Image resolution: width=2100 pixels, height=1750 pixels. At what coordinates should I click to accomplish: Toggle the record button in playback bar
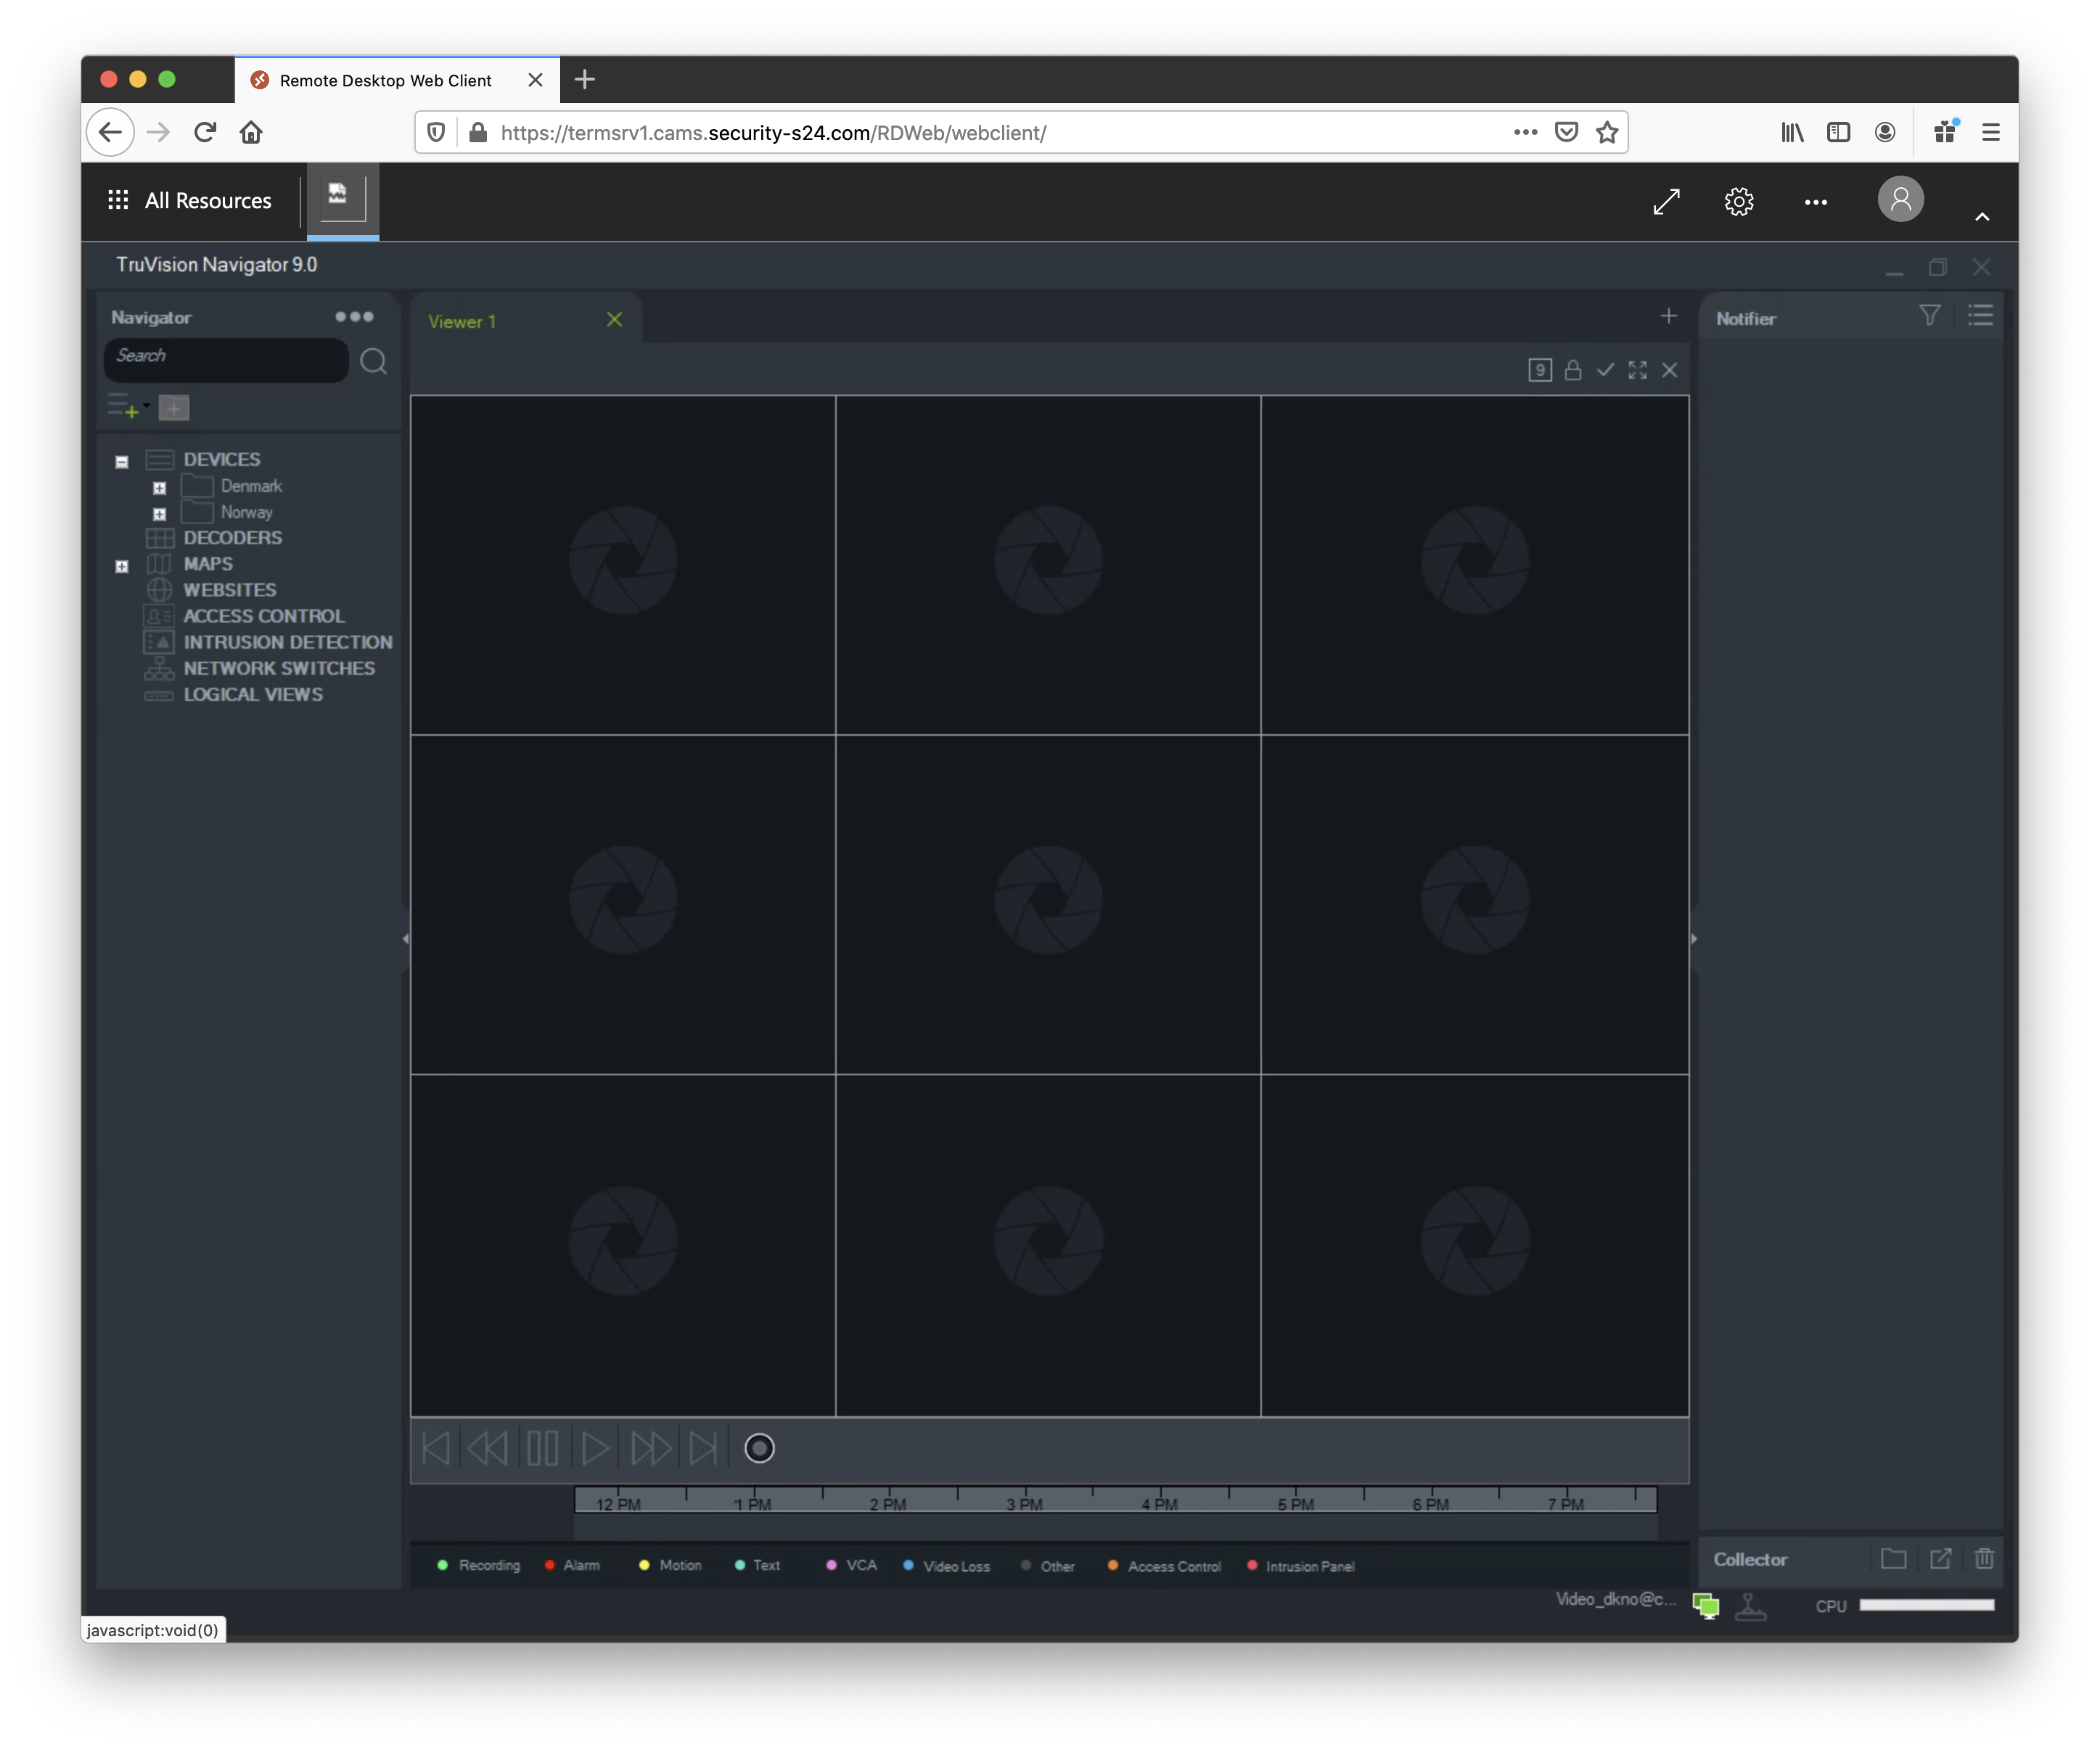pos(759,1448)
